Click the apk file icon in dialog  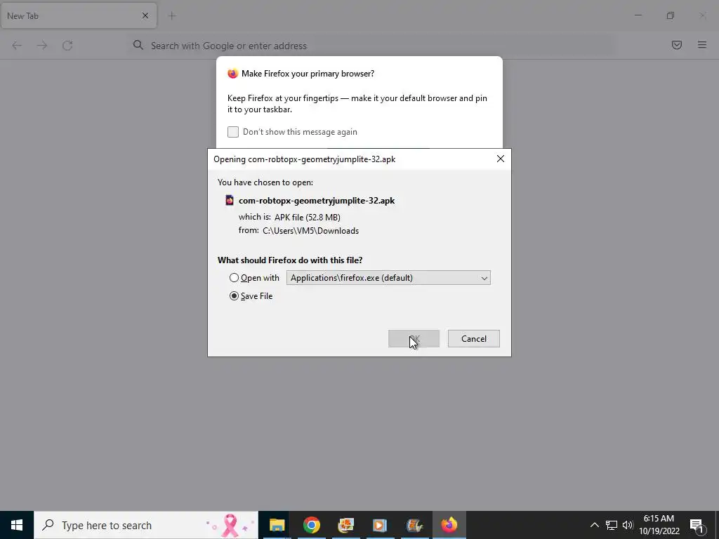click(x=230, y=200)
